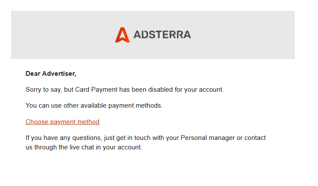Click the gray header banner left of logo

[63, 35]
